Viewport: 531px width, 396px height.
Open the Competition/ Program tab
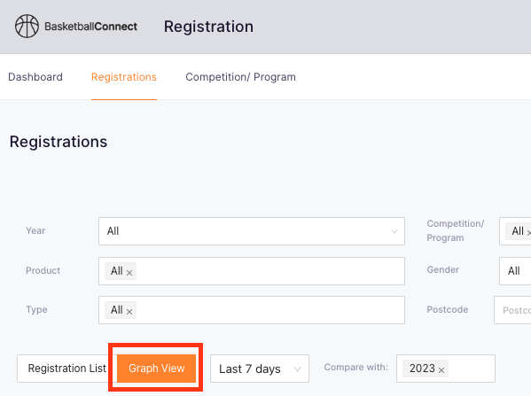tap(240, 77)
